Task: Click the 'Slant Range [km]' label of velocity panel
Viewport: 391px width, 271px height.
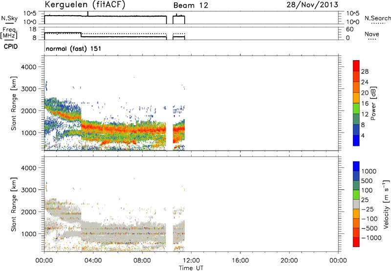Action: (x=14, y=204)
